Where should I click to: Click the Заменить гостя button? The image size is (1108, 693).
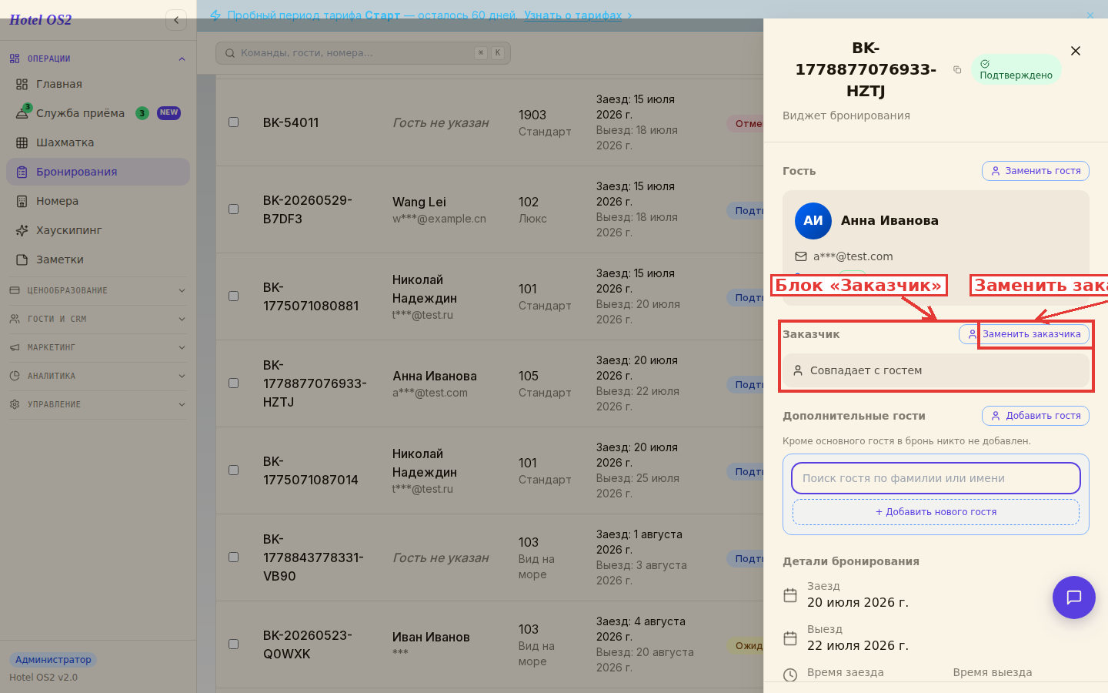click(x=1036, y=171)
